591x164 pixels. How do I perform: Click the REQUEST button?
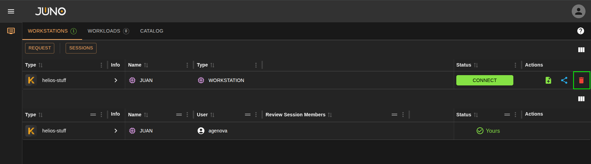point(40,48)
